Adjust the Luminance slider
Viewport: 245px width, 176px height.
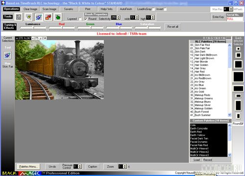point(33,28)
